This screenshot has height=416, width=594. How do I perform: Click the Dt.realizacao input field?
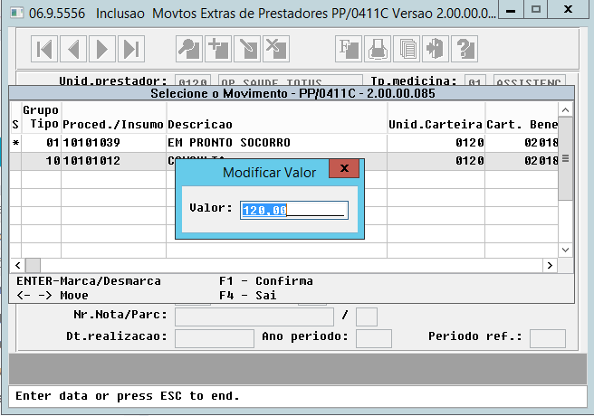coord(215,338)
